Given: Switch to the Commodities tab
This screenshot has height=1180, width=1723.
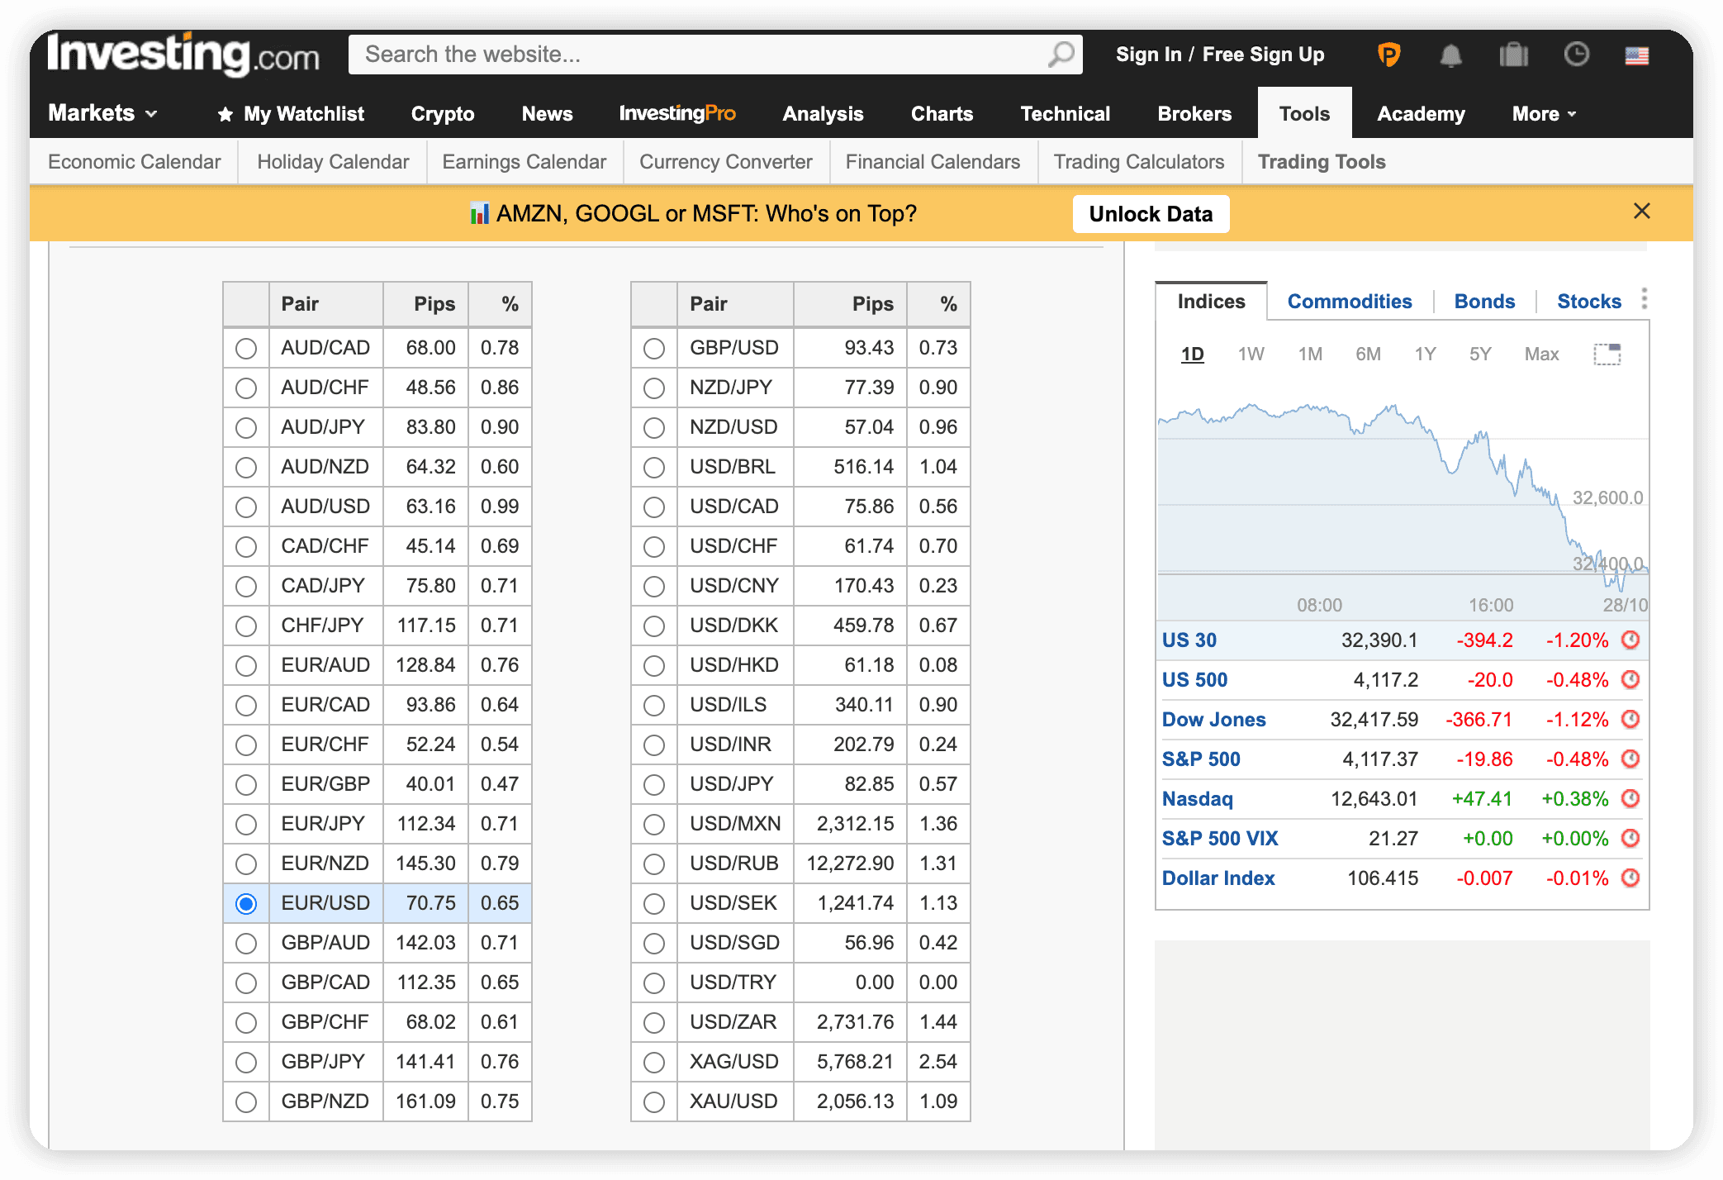Looking at the screenshot, I should pos(1349,302).
